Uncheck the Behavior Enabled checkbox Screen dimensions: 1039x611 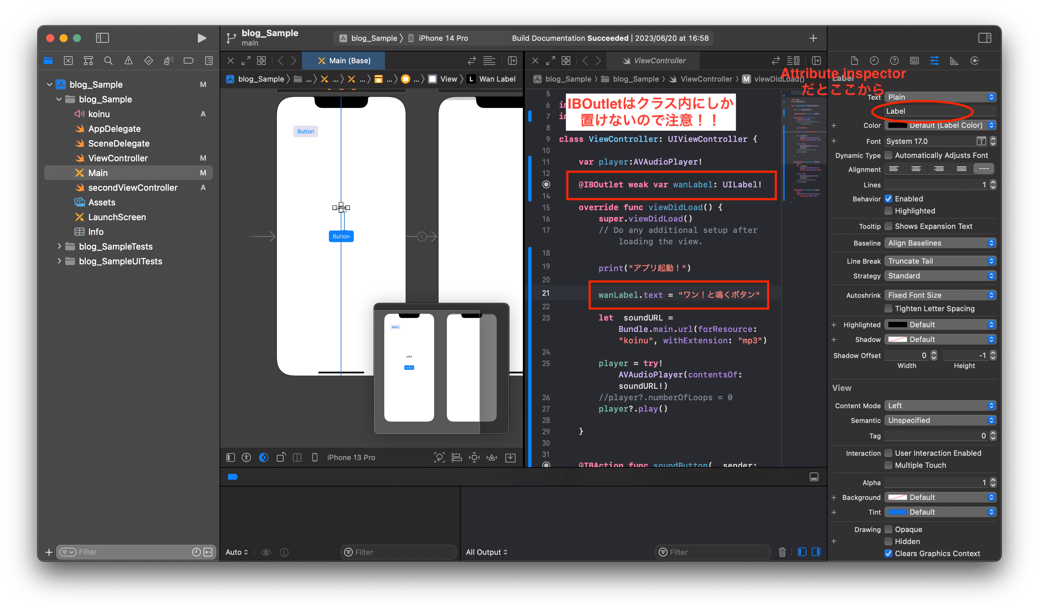click(888, 199)
